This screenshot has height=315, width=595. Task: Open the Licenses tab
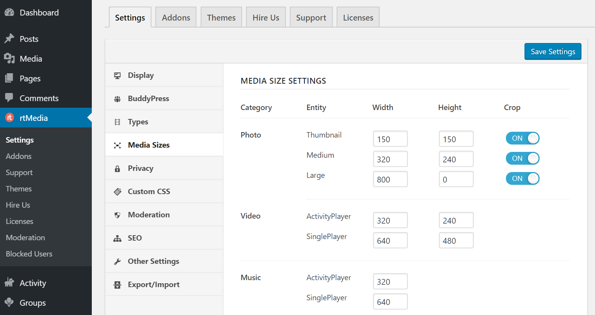(x=358, y=17)
